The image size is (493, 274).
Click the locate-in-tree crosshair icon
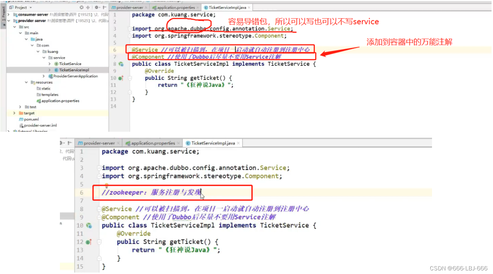(x=82, y=7)
